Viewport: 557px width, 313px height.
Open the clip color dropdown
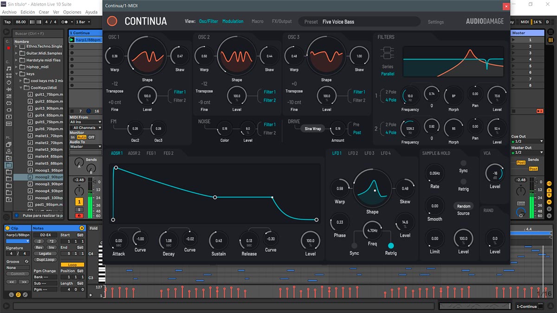(x=17, y=241)
